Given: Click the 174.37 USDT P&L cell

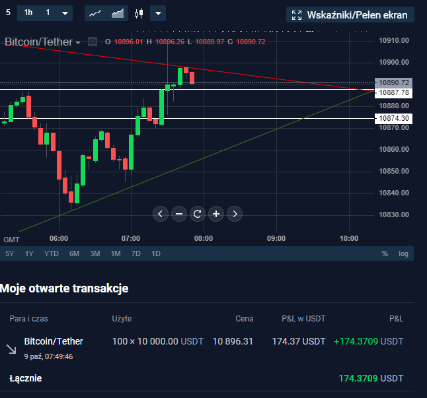Looking at the screenshot, I should tap(299, 341).
